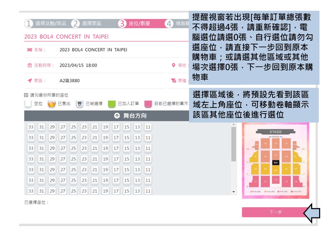Image resolution: width=333 pixels, height=250 pixels.
Task: Select yellow section B4 on the venue map
Action: click(265, 169)
